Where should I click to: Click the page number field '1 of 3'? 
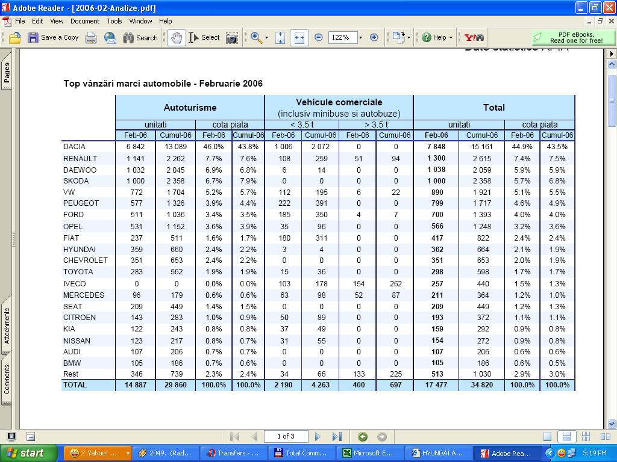point(286,437)
